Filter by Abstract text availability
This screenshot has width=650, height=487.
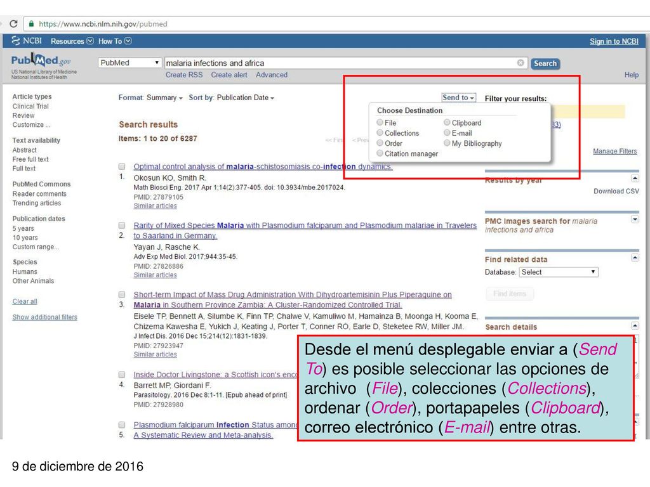click(x=25, y=150)
